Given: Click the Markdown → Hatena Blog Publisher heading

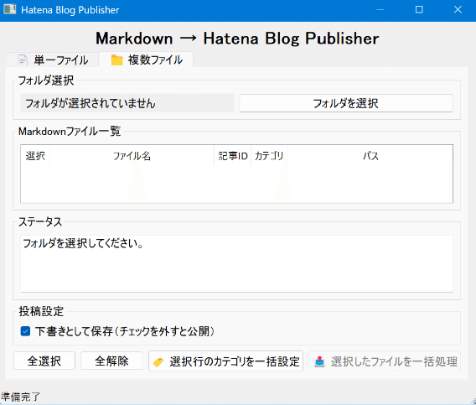Looking at the screenshot, I should click(x=237, y=39).
